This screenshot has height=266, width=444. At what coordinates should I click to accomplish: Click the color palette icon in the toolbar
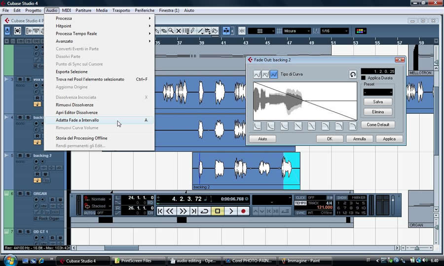361,31
